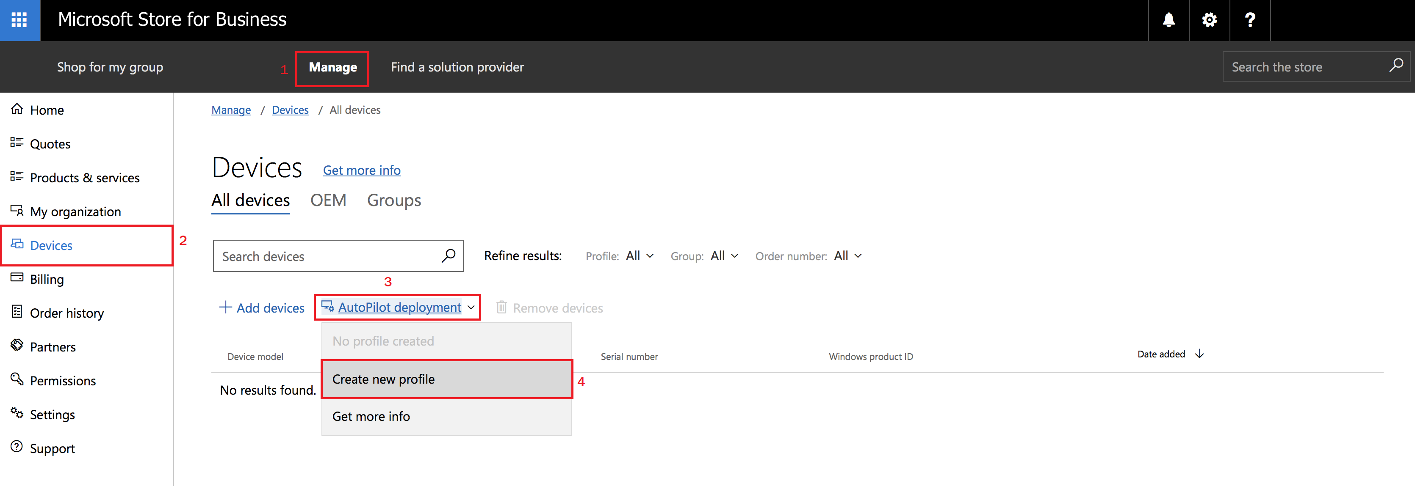
Task: Click the search devices magnifier icon
Action: 448,255
